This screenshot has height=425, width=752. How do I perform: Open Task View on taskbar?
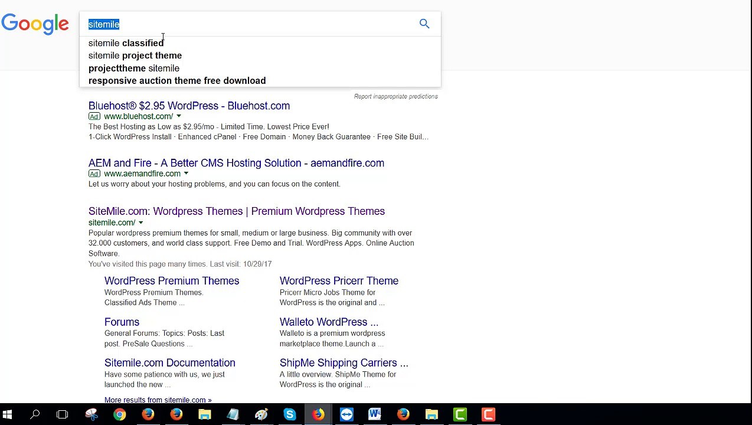pyautogui.click(x=62, y=414)
